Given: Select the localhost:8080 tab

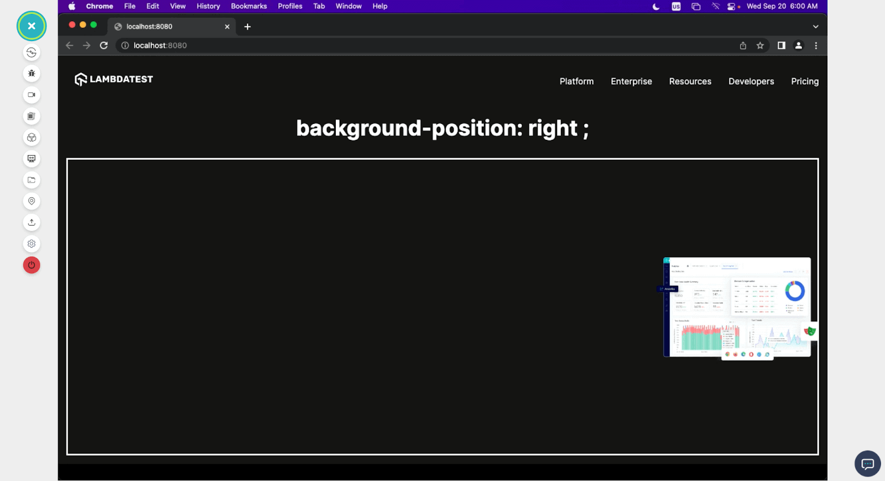Looking at the screenshot, I should 171,27.
